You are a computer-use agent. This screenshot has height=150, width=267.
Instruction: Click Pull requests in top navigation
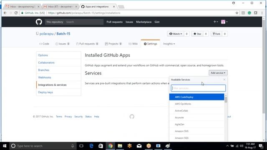coord(114,22)
